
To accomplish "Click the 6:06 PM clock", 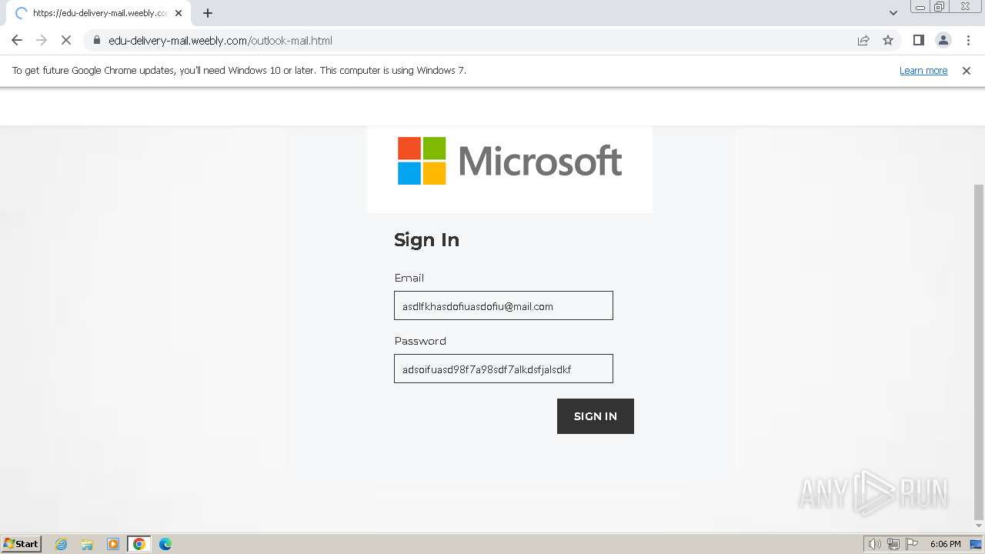I will click(945, 544).
